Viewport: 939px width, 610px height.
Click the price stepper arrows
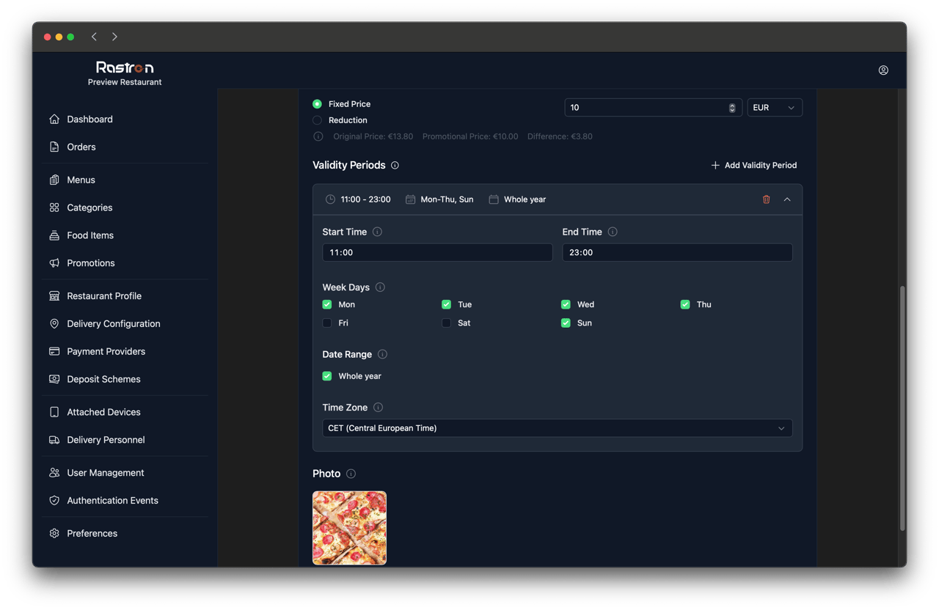[731, 108]
